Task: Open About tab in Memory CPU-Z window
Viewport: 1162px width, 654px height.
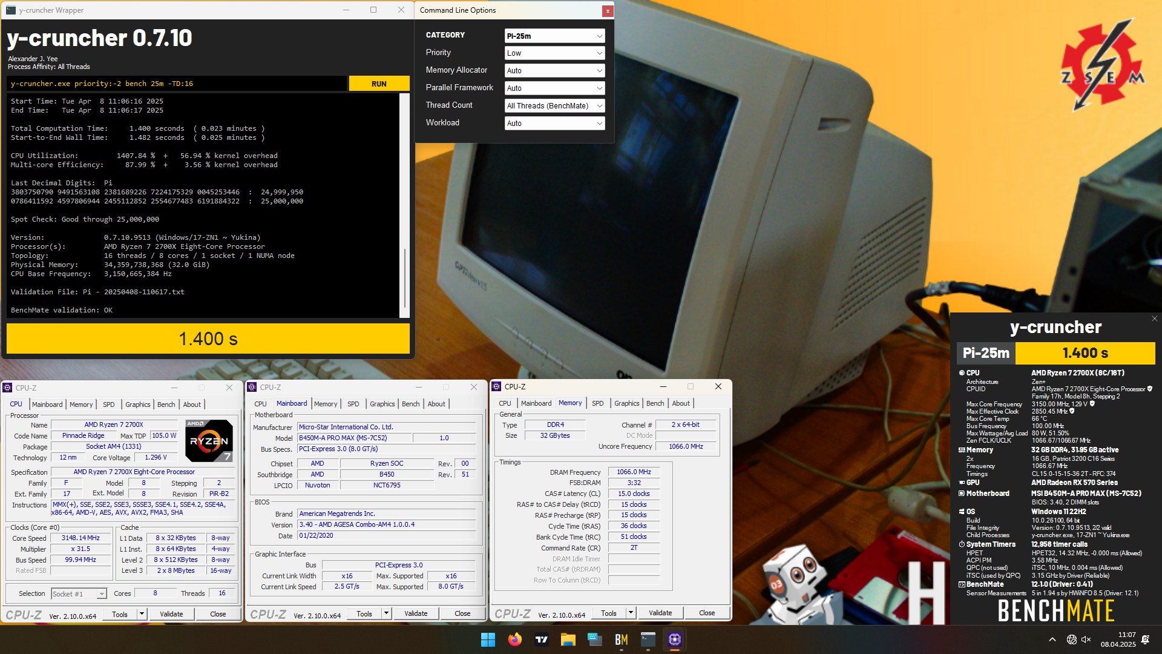Action: 681,403
